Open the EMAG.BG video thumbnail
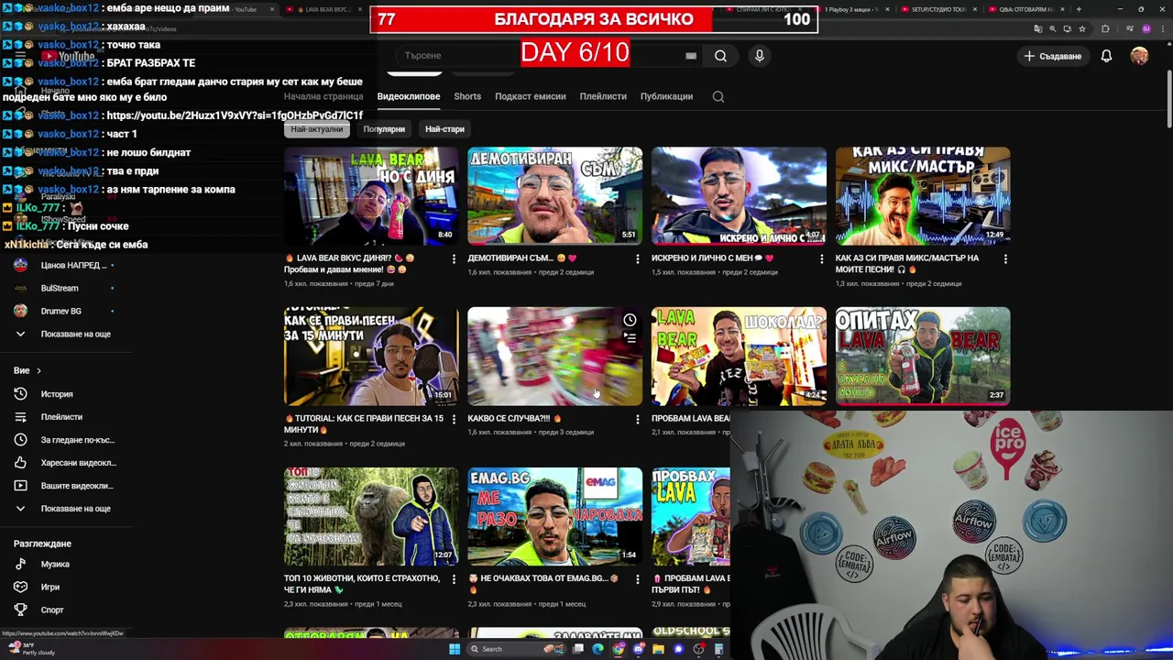1173x660 pixels. 554,516
